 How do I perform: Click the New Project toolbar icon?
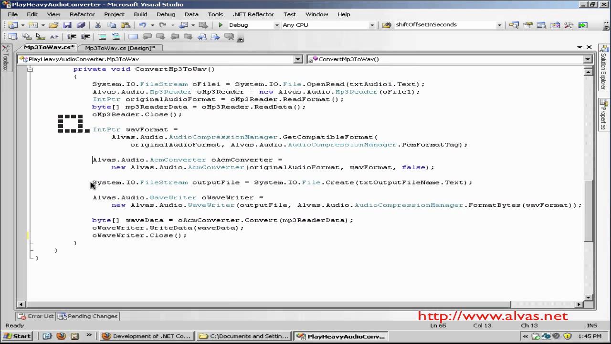click(12, 25)
